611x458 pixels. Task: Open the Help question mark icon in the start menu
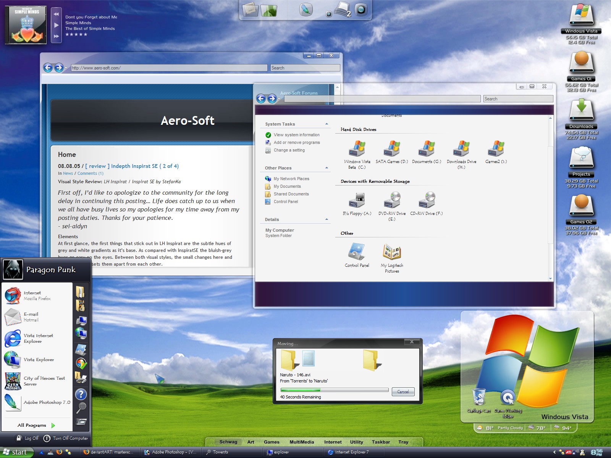tap(81, 394)
